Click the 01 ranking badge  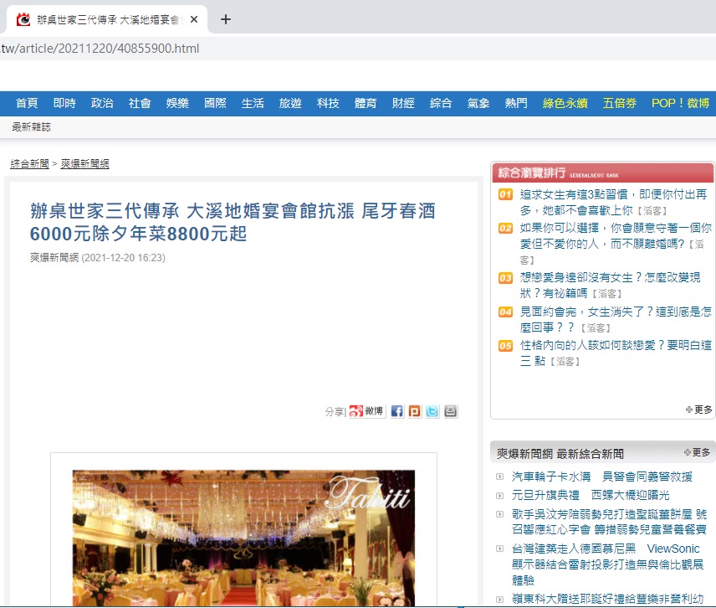tap(505, 194)
